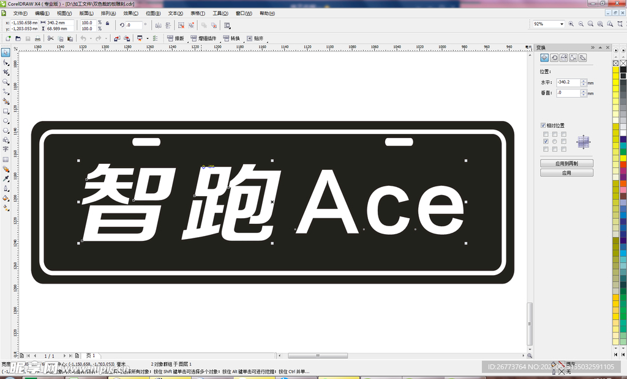Click the 应用到再制 button
Image resolution: width=627 pixels, height=379 pixels.
(x=566, y=164)
